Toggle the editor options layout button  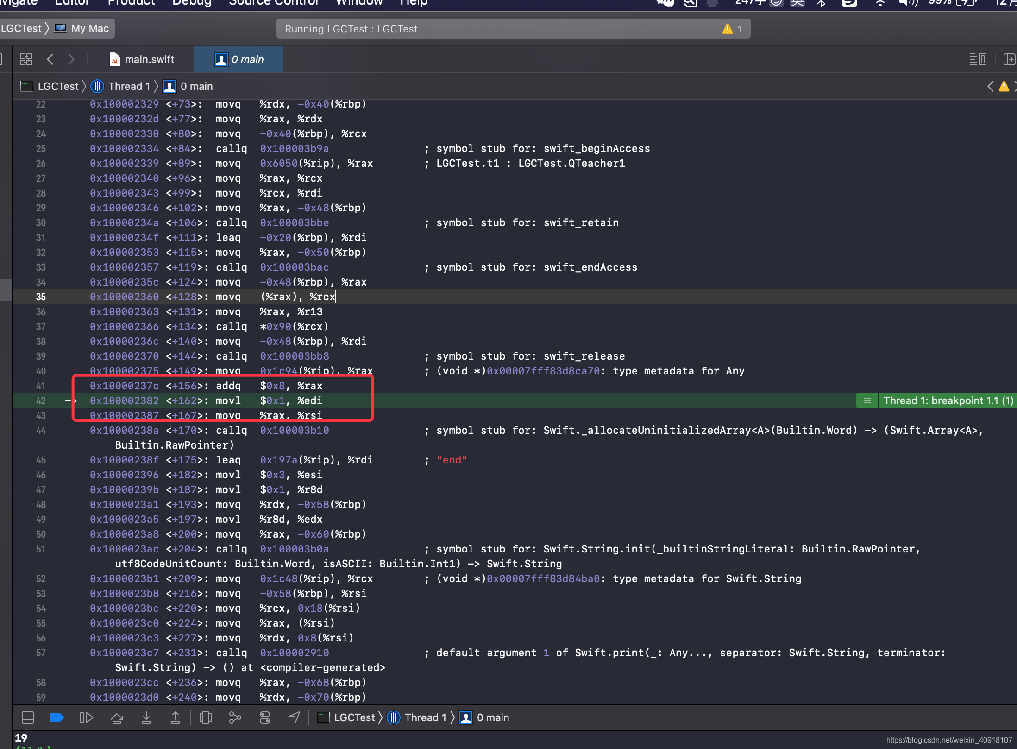coord(977,59)
